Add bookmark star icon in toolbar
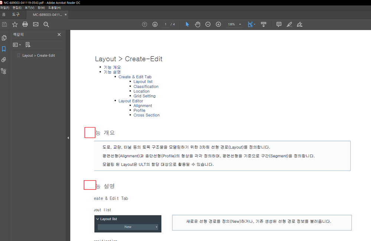The height and width of the screenshot is (241, 371). pos(15,24)
